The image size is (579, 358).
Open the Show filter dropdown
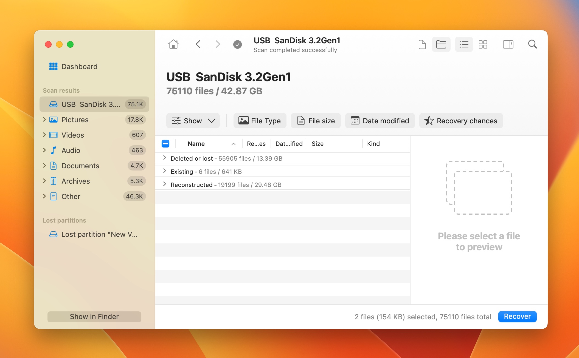[193, 121]
